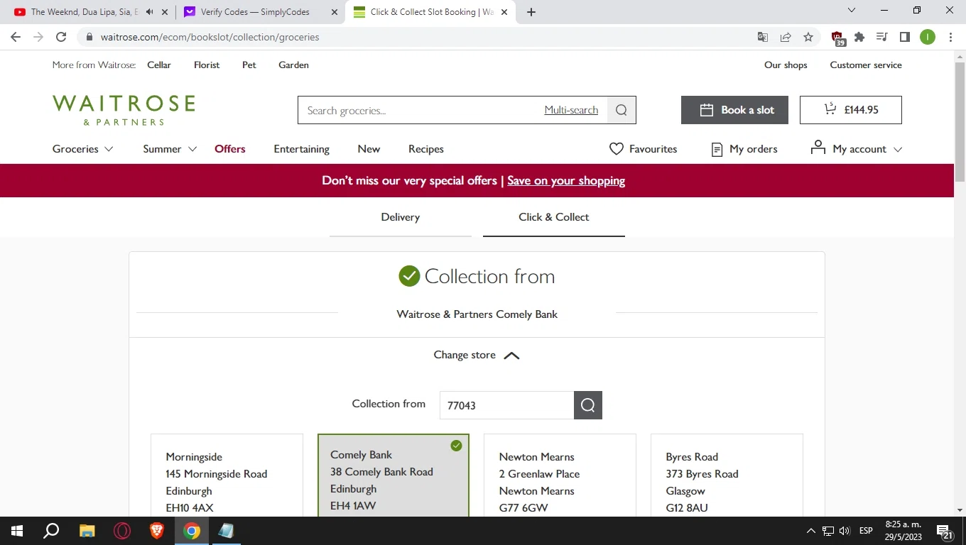Viewport: 966px width, 545px height.
Task: Show hidden system tray icons
Action: (810, 531)
